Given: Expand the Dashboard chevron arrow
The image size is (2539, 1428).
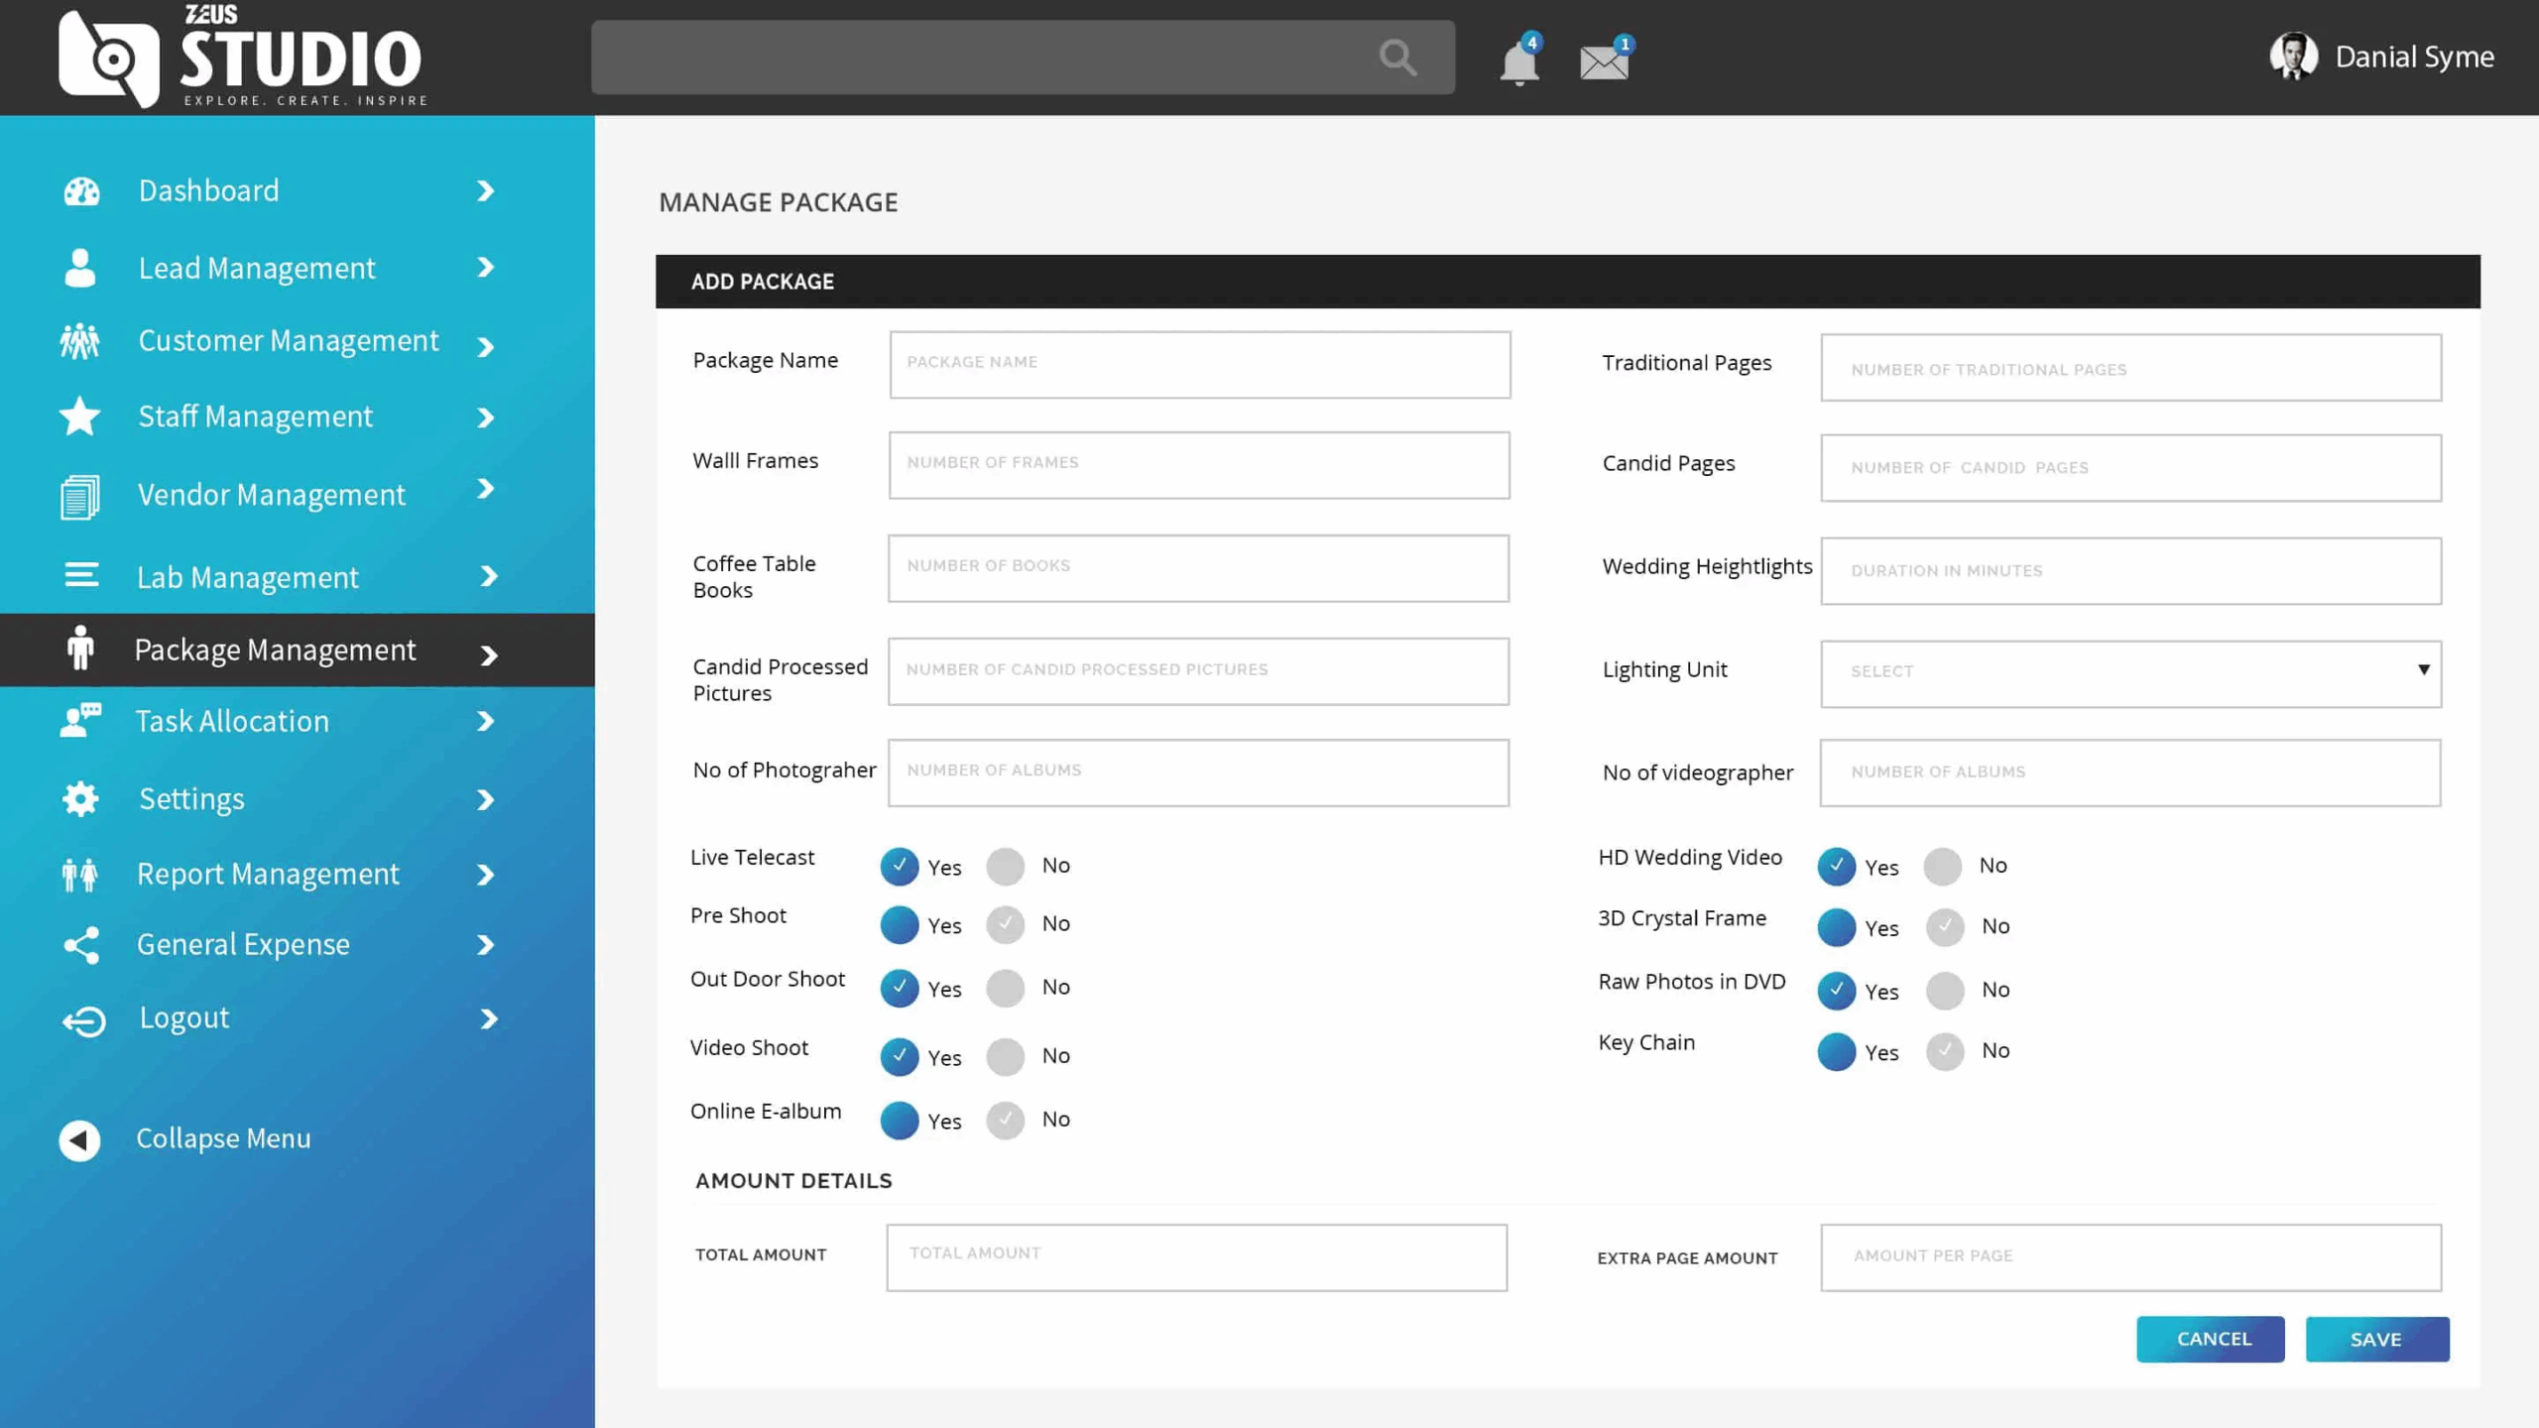Looking at the screenshot, I should [x=485, y=190].
